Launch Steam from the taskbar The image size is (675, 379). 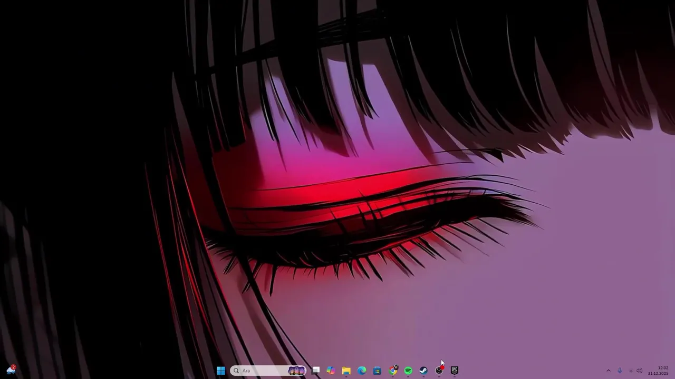coord(423,371)
